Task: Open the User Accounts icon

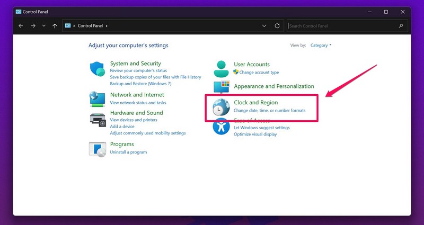Action: (221, 68)
